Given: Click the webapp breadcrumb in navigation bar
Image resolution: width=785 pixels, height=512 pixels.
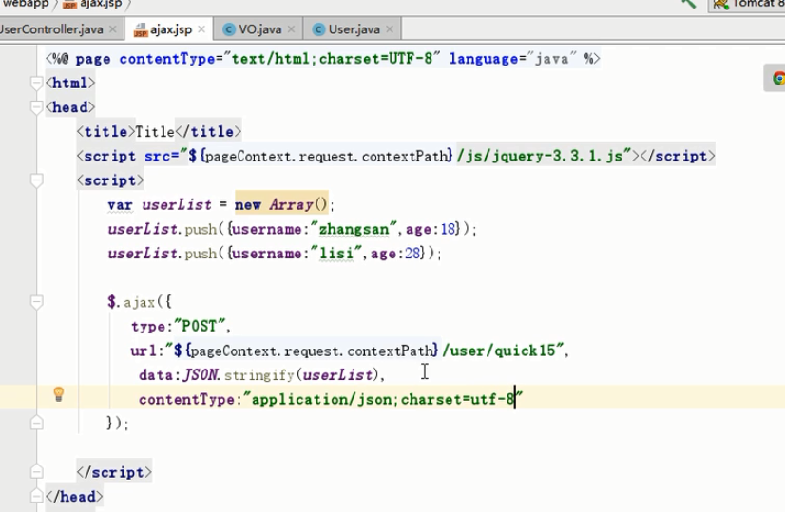Looking at the screenshot, I should point(25,4).
